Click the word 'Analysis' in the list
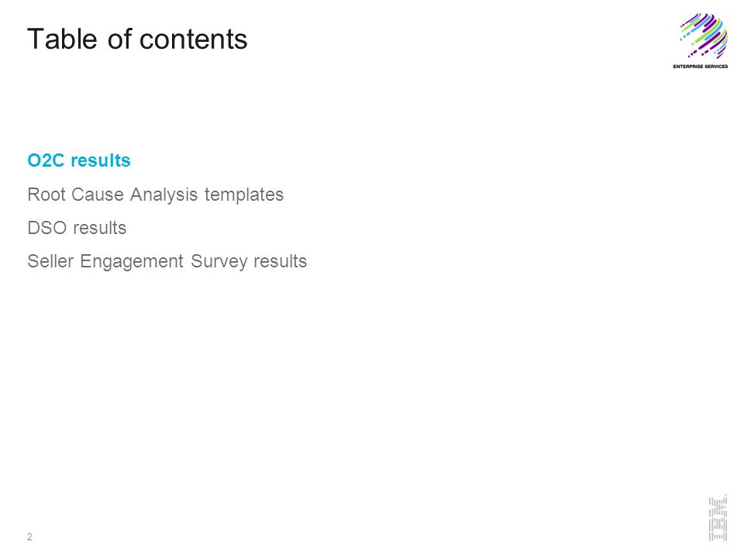 164,195
